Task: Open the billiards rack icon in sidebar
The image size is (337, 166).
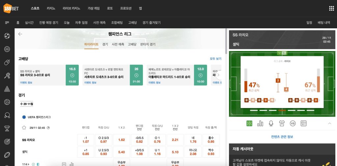Action: [7, 89]
